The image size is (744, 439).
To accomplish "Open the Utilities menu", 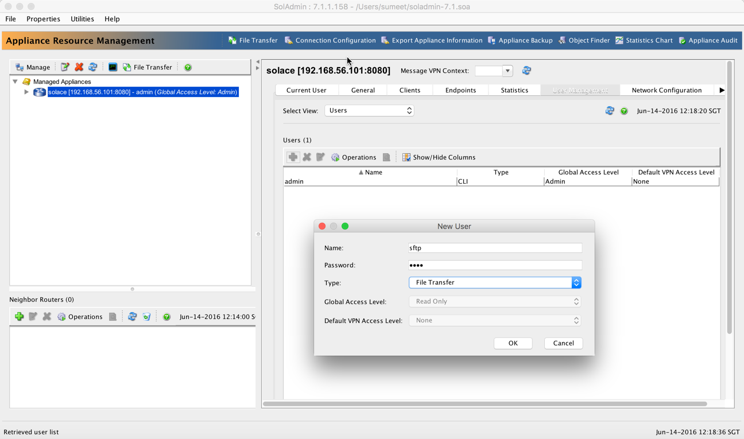I will [x=82, y=19].
